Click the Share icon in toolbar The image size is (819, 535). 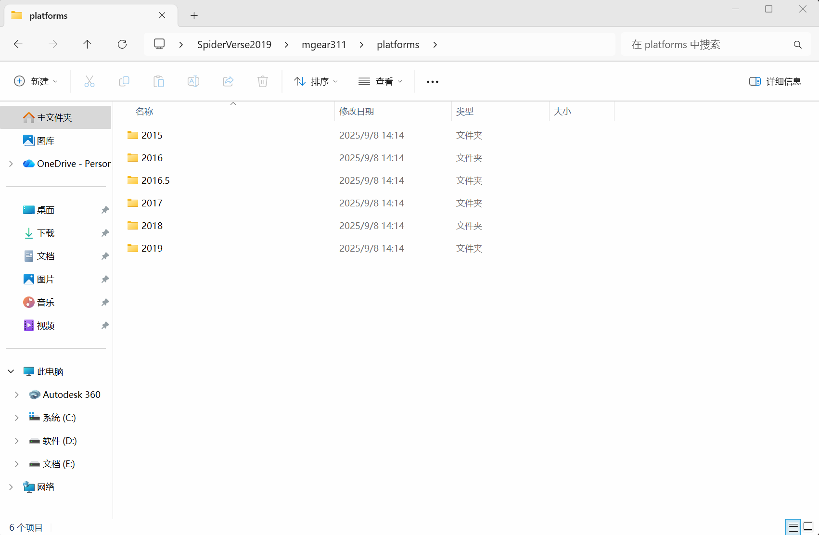(228, 81)
